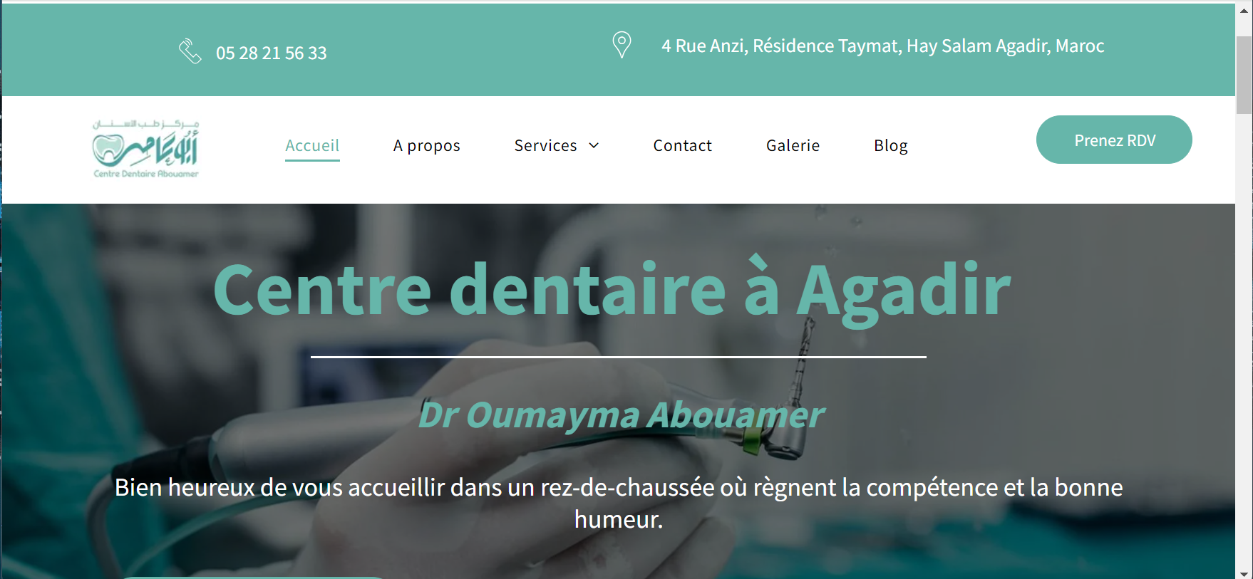Open the Centre Dentaire Abouamer logo
1253x579 pixels.
click(x=146, y=149)
